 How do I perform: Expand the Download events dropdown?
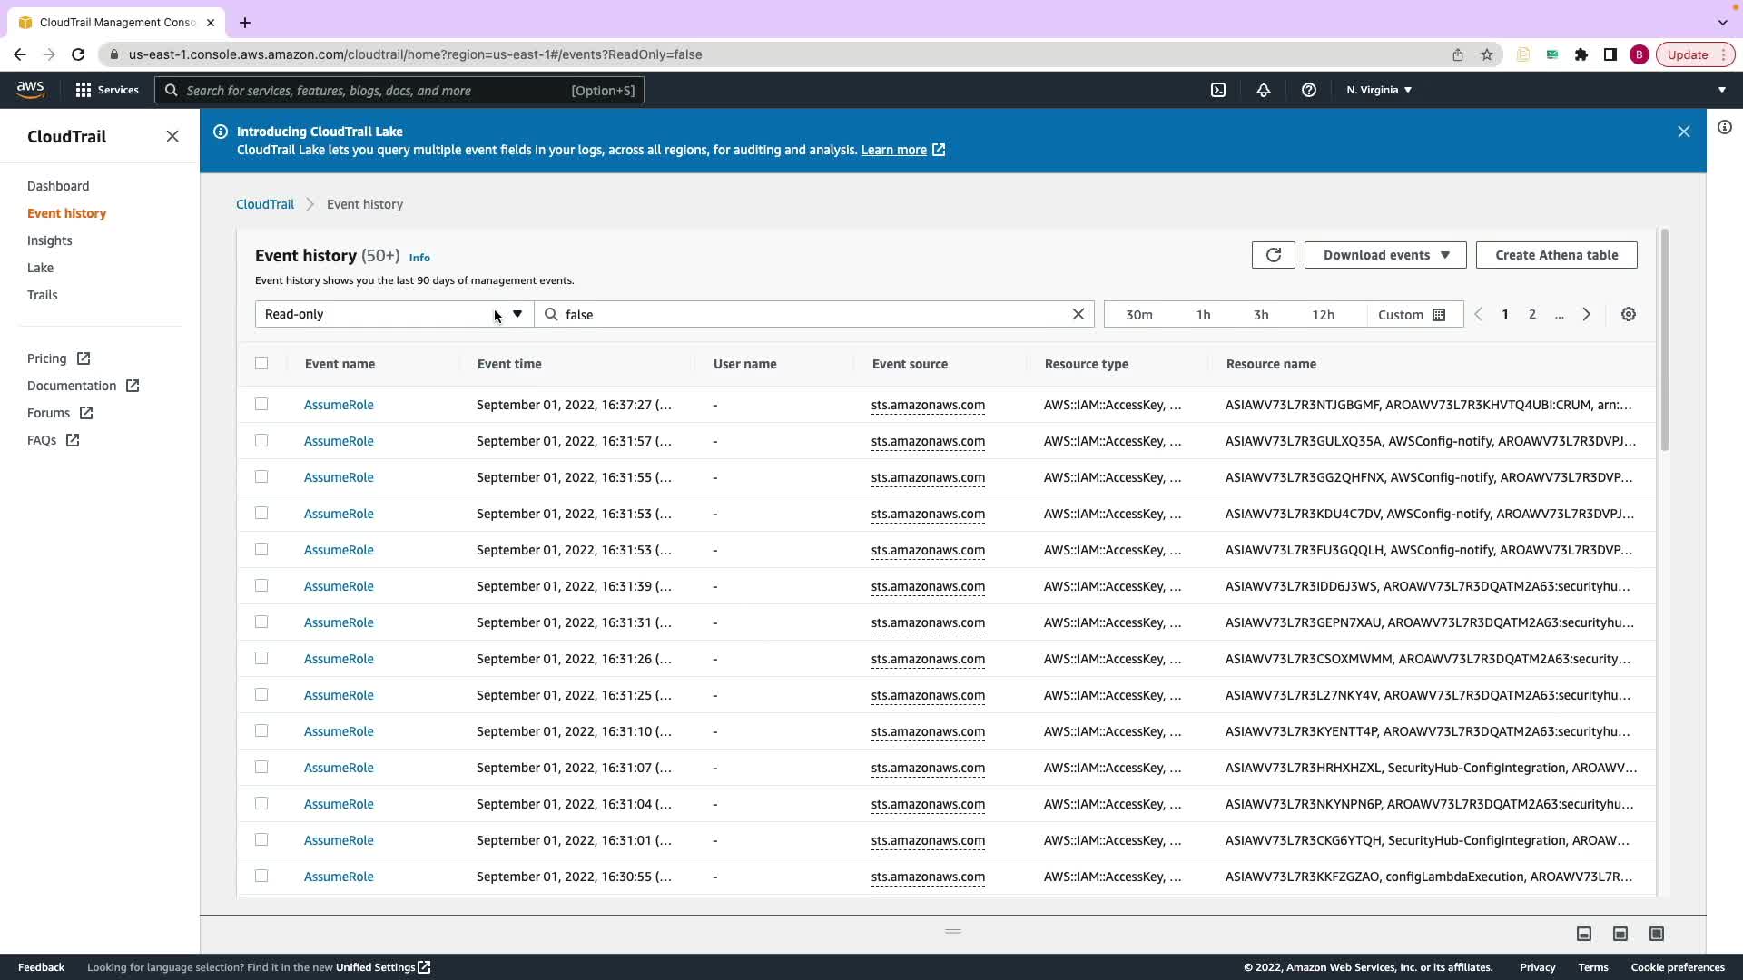[x=1384, y=255]
